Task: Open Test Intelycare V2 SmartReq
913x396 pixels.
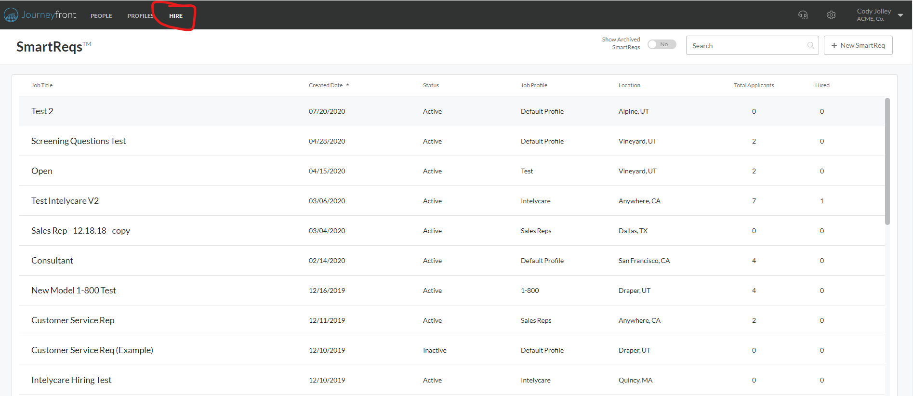Action: point(65,201)
